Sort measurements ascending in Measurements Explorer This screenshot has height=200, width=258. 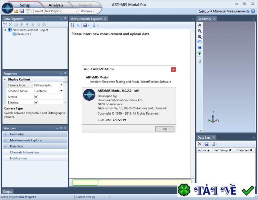(x=72, y=25)
